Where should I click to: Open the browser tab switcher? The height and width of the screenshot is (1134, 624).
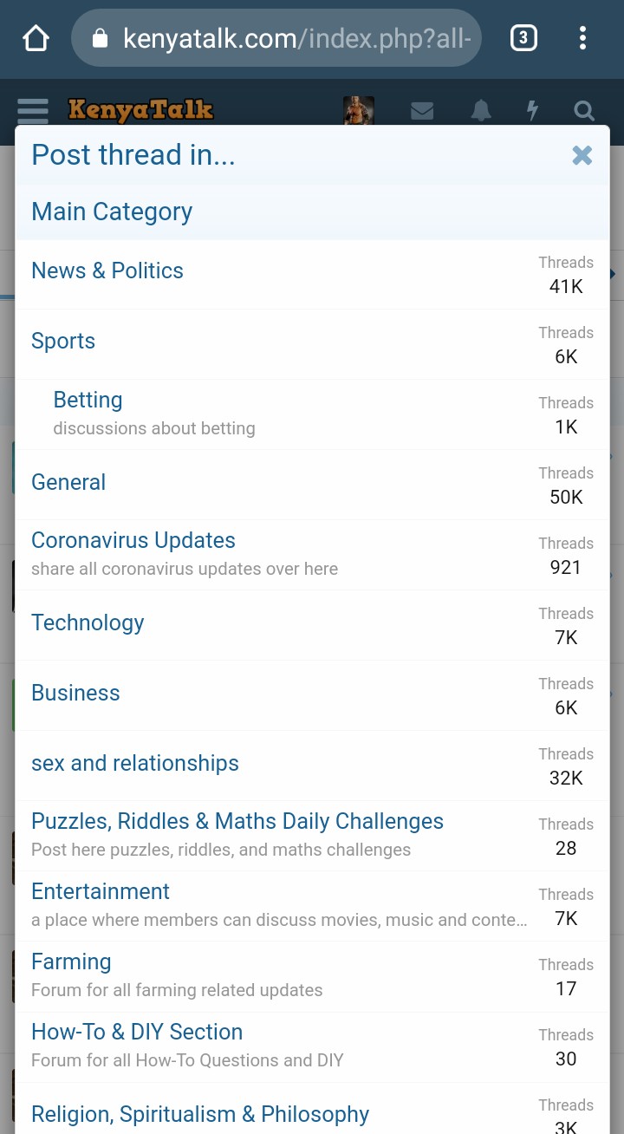(x=523, y=38)
